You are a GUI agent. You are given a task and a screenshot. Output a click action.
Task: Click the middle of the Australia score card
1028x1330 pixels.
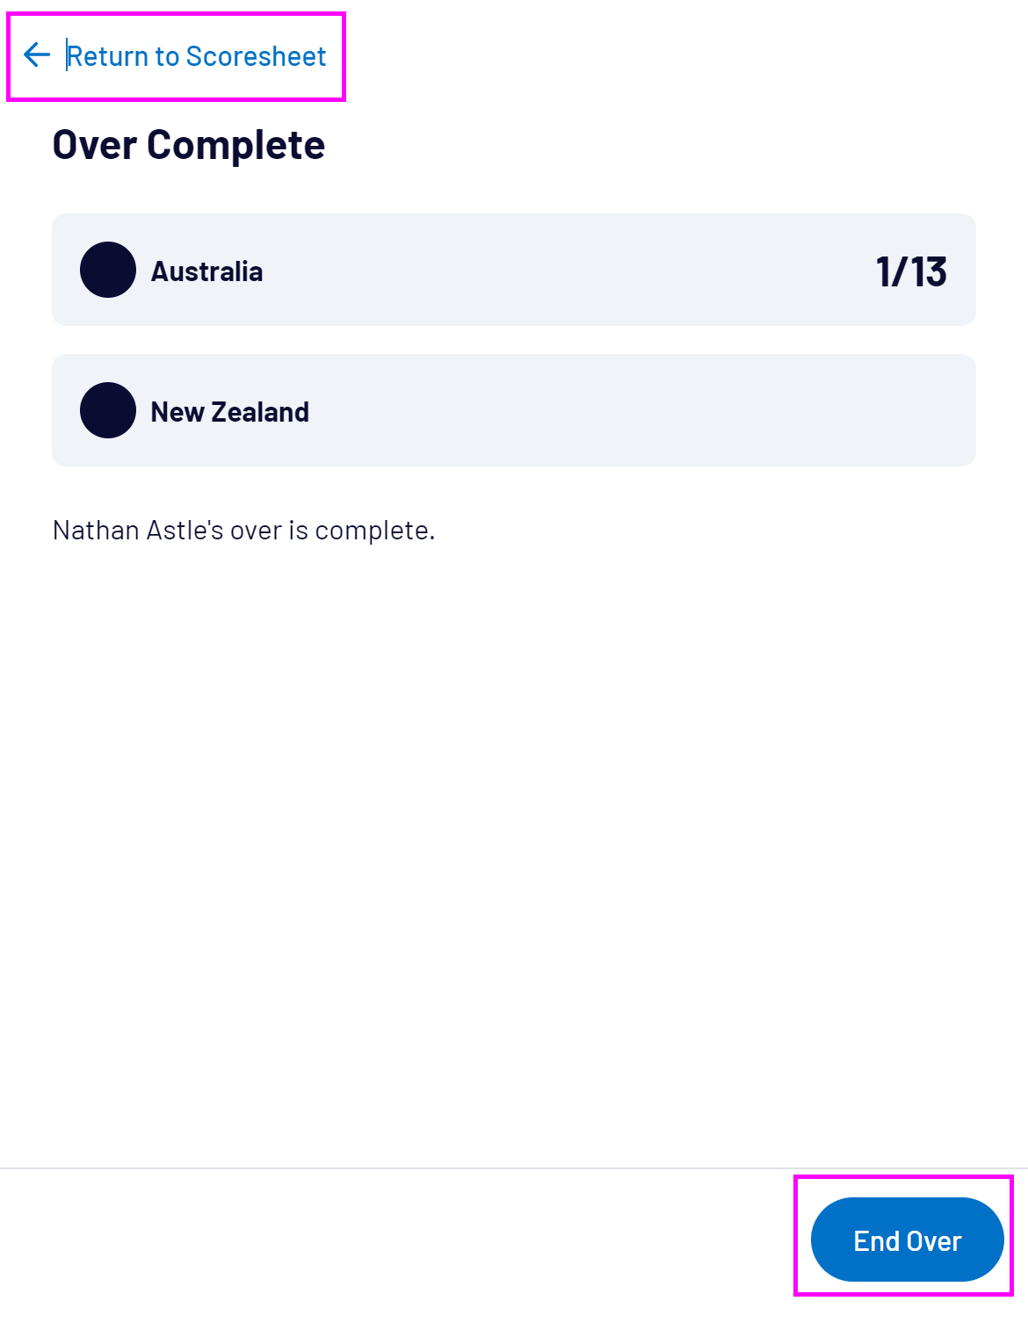pyautogui.click(x=514, y=270)
